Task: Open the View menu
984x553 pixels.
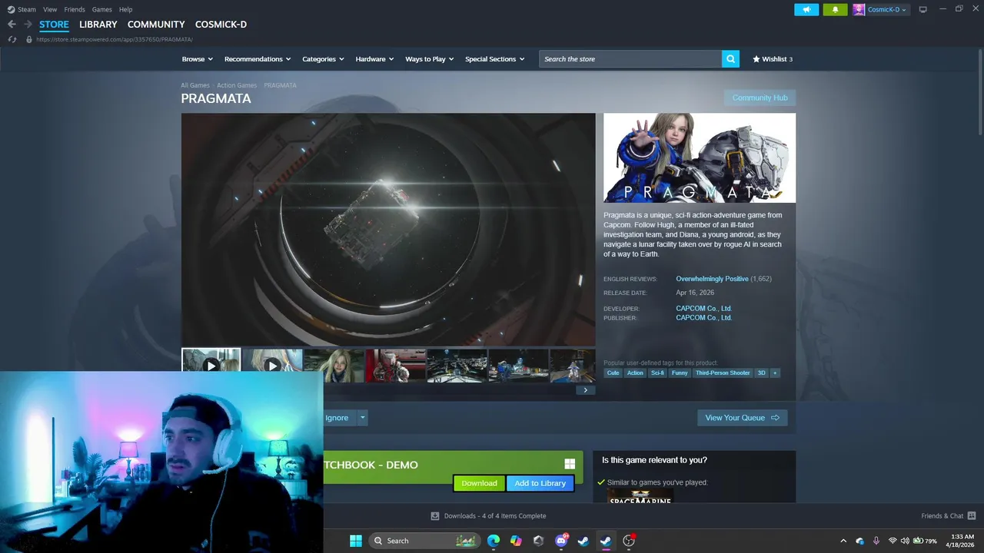Action: [50, 9]
